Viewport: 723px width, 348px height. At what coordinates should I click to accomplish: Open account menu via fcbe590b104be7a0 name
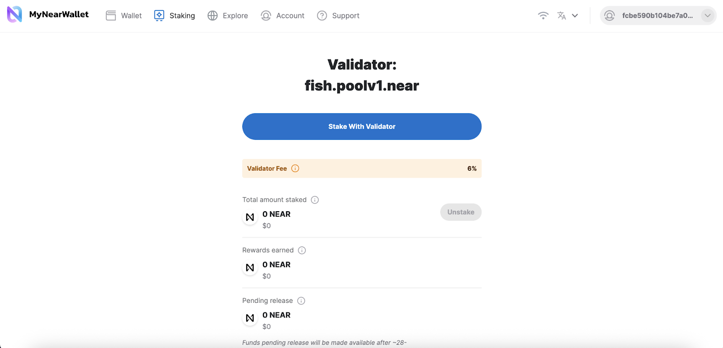tap(657, 16)
